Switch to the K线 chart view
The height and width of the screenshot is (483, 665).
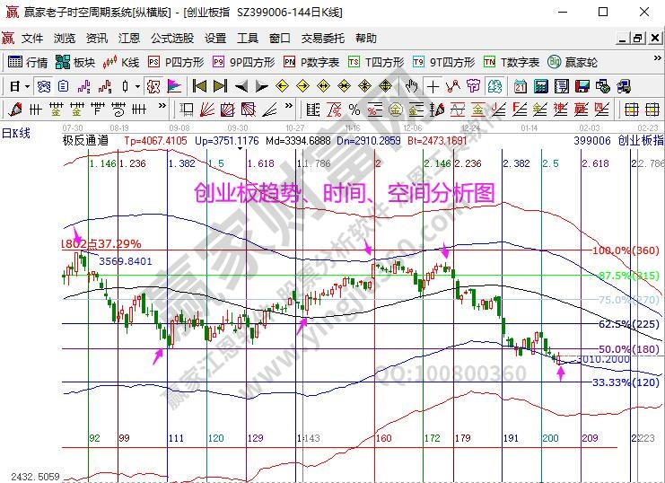click(x=121, y=62)
